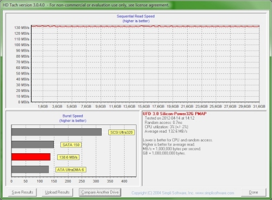Click the 60 MB/s axis label
The width and height of the screenshot is (272, 200).
[x=22, y=68]
